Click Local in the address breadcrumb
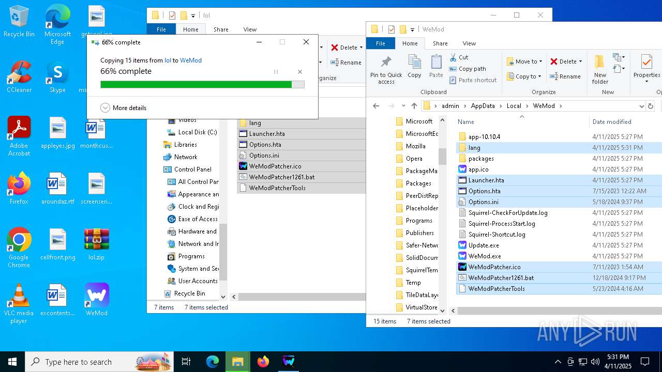This screenshot has height=372, width=662. point(514,106)
